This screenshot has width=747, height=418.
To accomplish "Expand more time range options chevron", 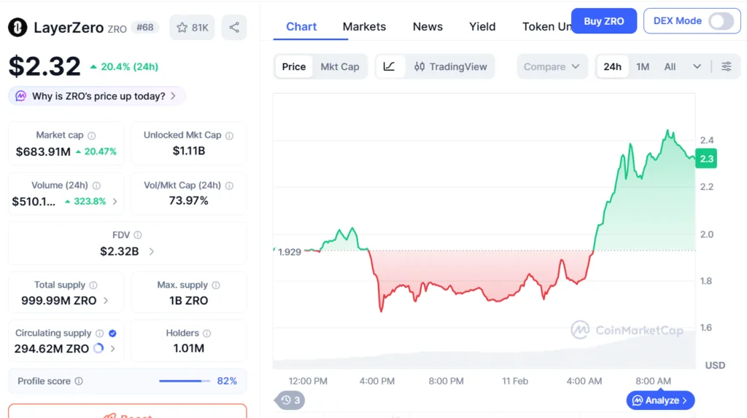I will point(697,66).
